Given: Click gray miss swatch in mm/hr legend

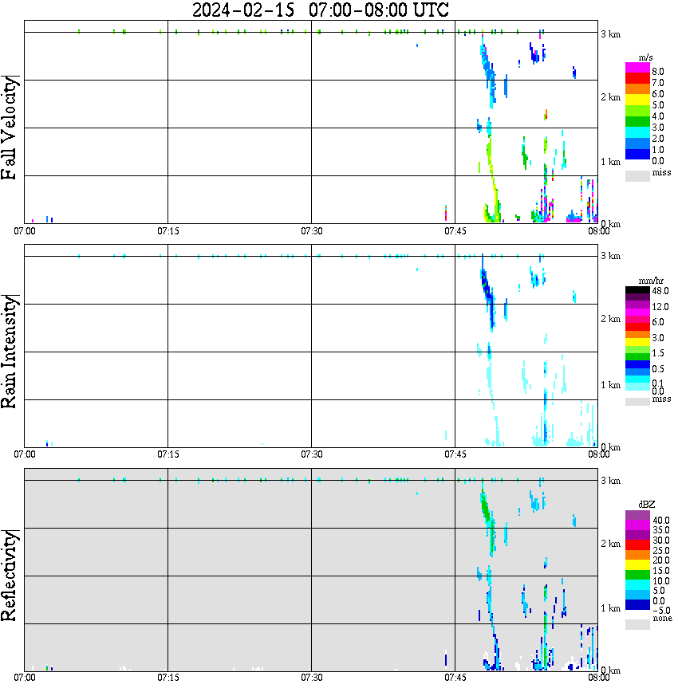Looking at the screenshot, I should tap(637, 402).
